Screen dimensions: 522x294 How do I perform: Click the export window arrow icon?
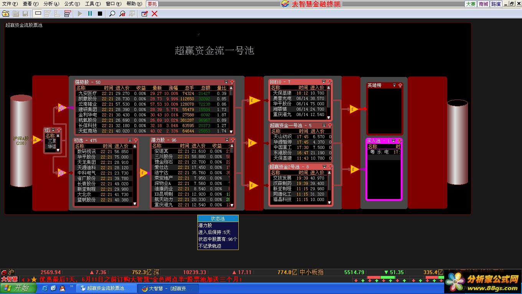coord(145,14)
